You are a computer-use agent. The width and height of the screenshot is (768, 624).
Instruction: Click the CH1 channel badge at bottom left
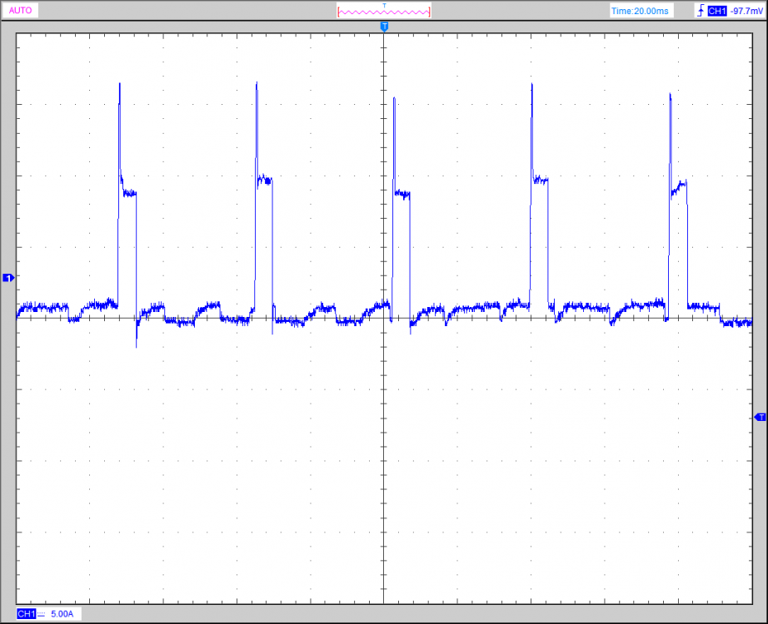coord(26,614)
